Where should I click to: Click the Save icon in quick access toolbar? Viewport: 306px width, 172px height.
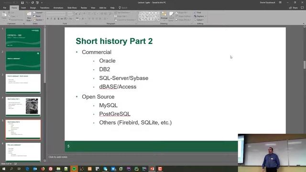pyautogui.click(x=22, y=3)
